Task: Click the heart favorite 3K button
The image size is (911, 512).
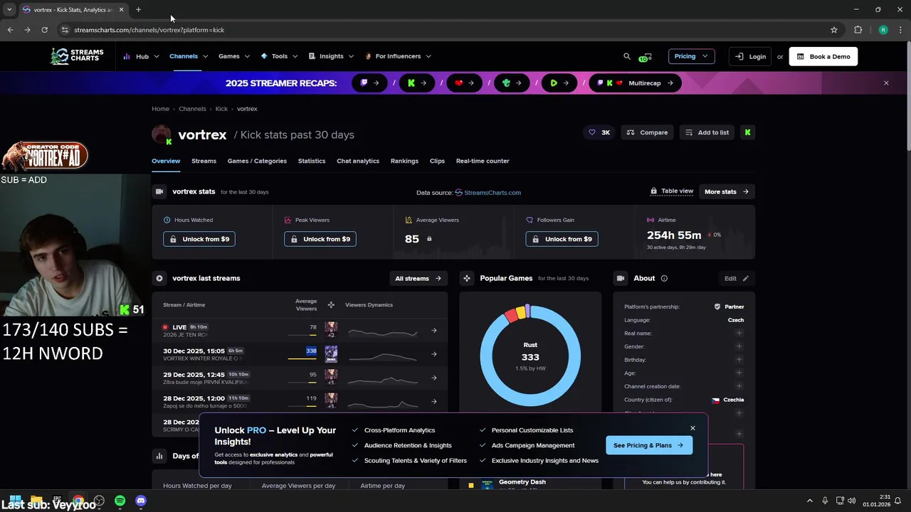Action: click(x=599, y=132)
